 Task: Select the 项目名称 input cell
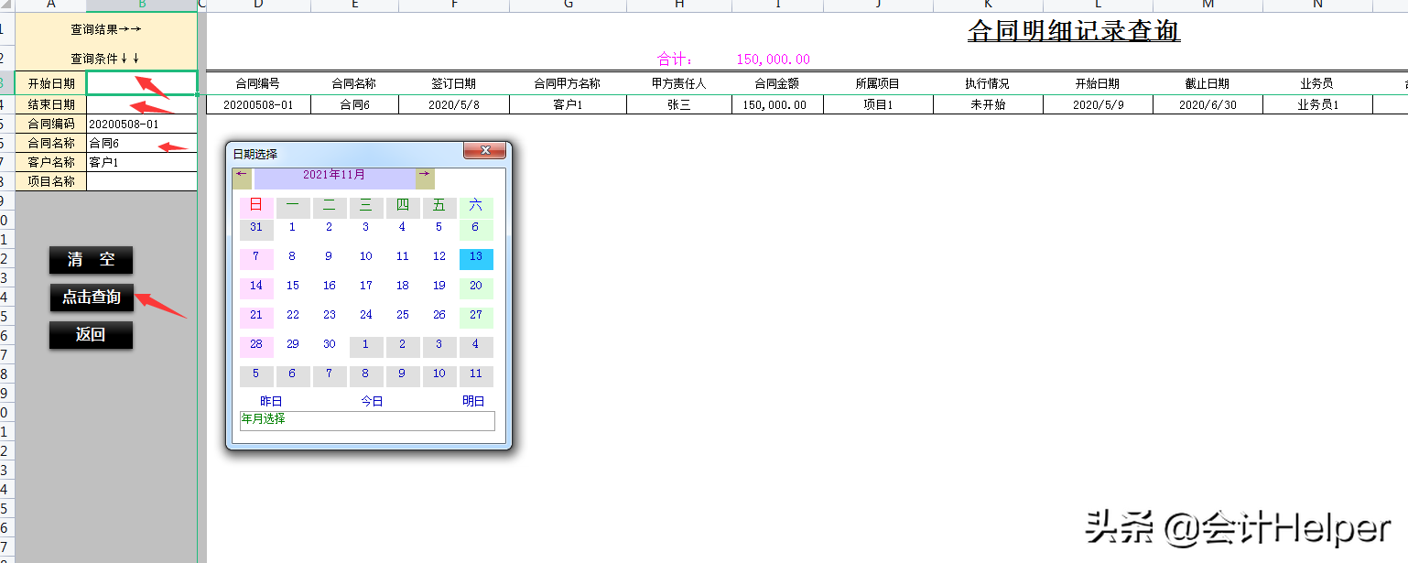tap(142, 181)
